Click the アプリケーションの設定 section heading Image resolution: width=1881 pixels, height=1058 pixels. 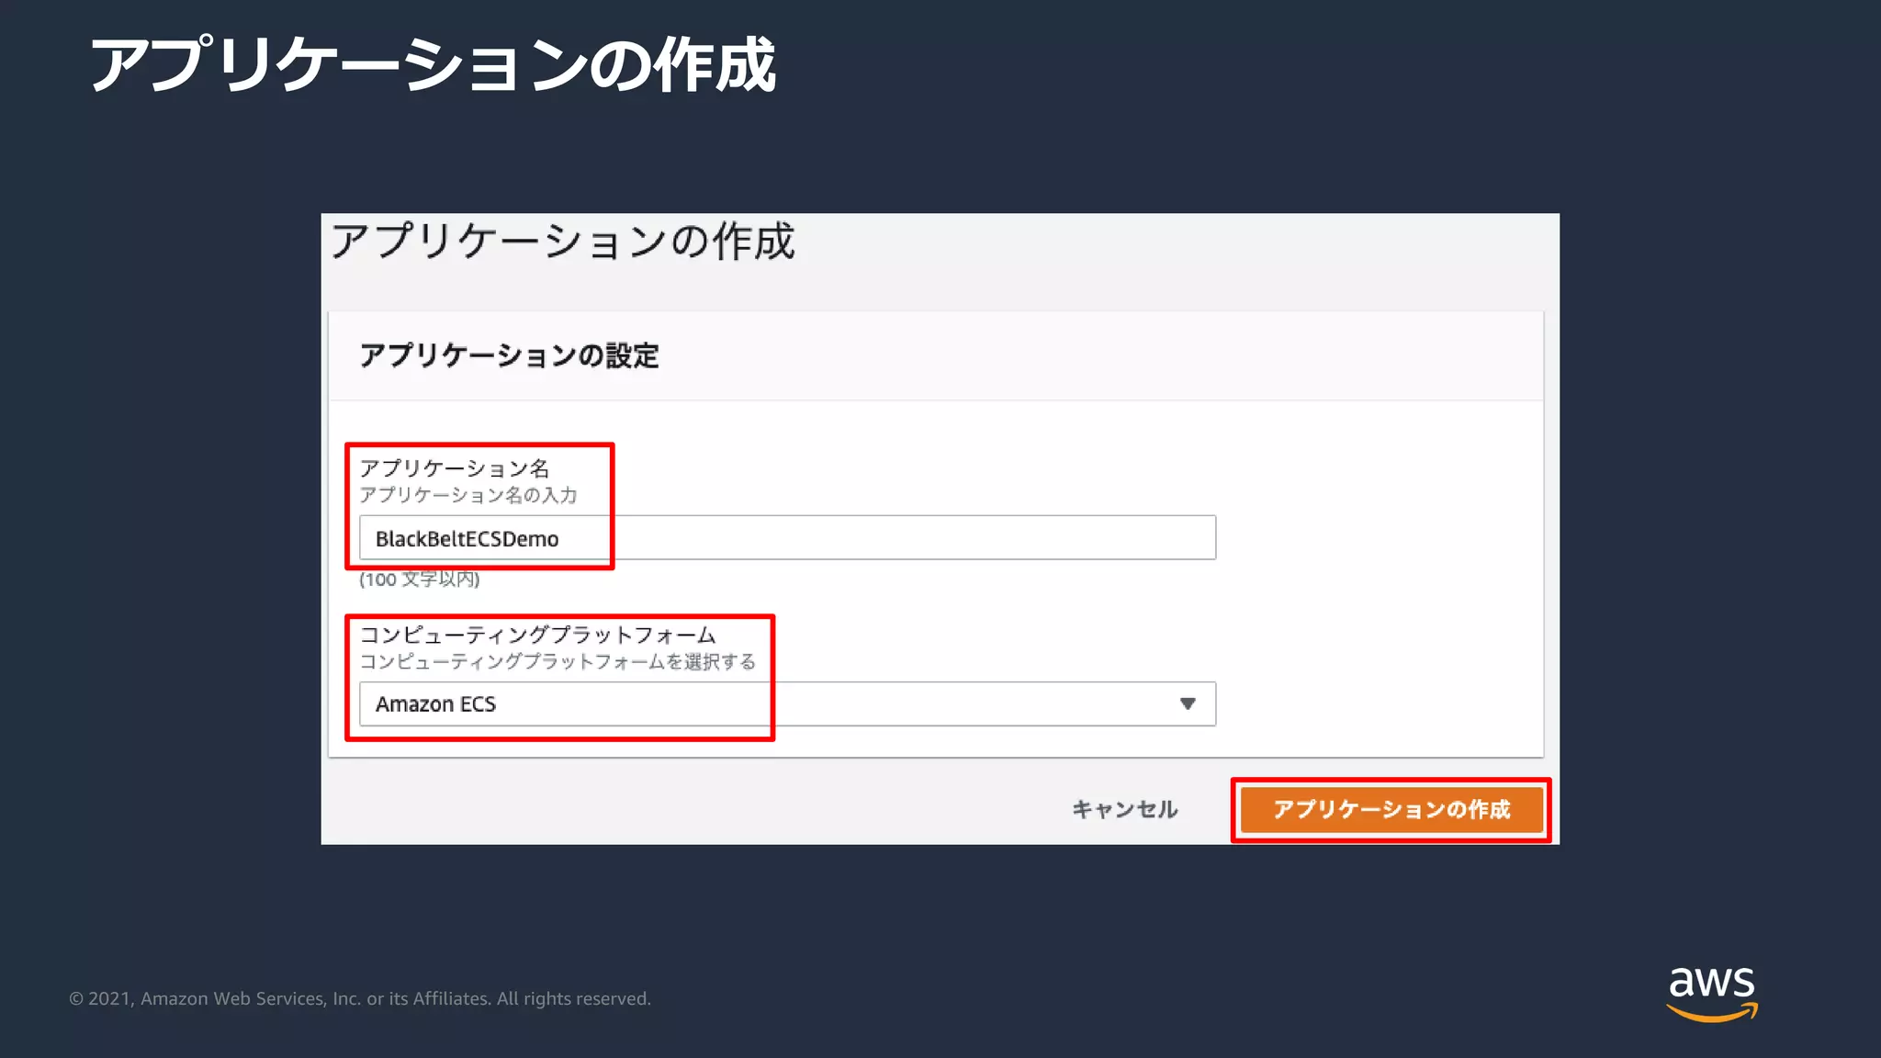coord(510,355)
